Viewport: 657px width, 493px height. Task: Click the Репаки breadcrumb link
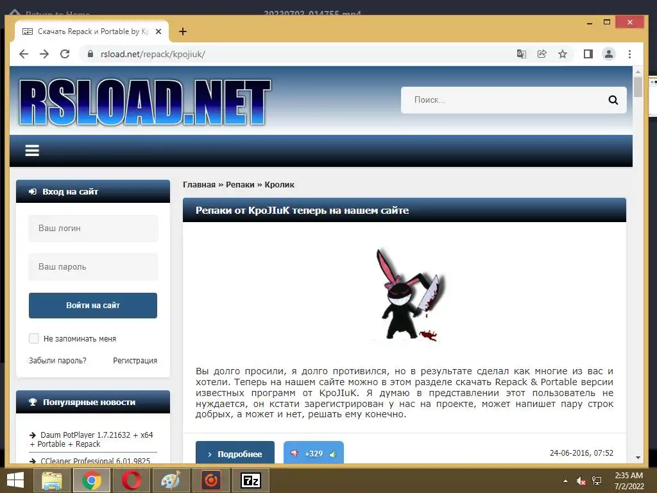coord(240,184)
